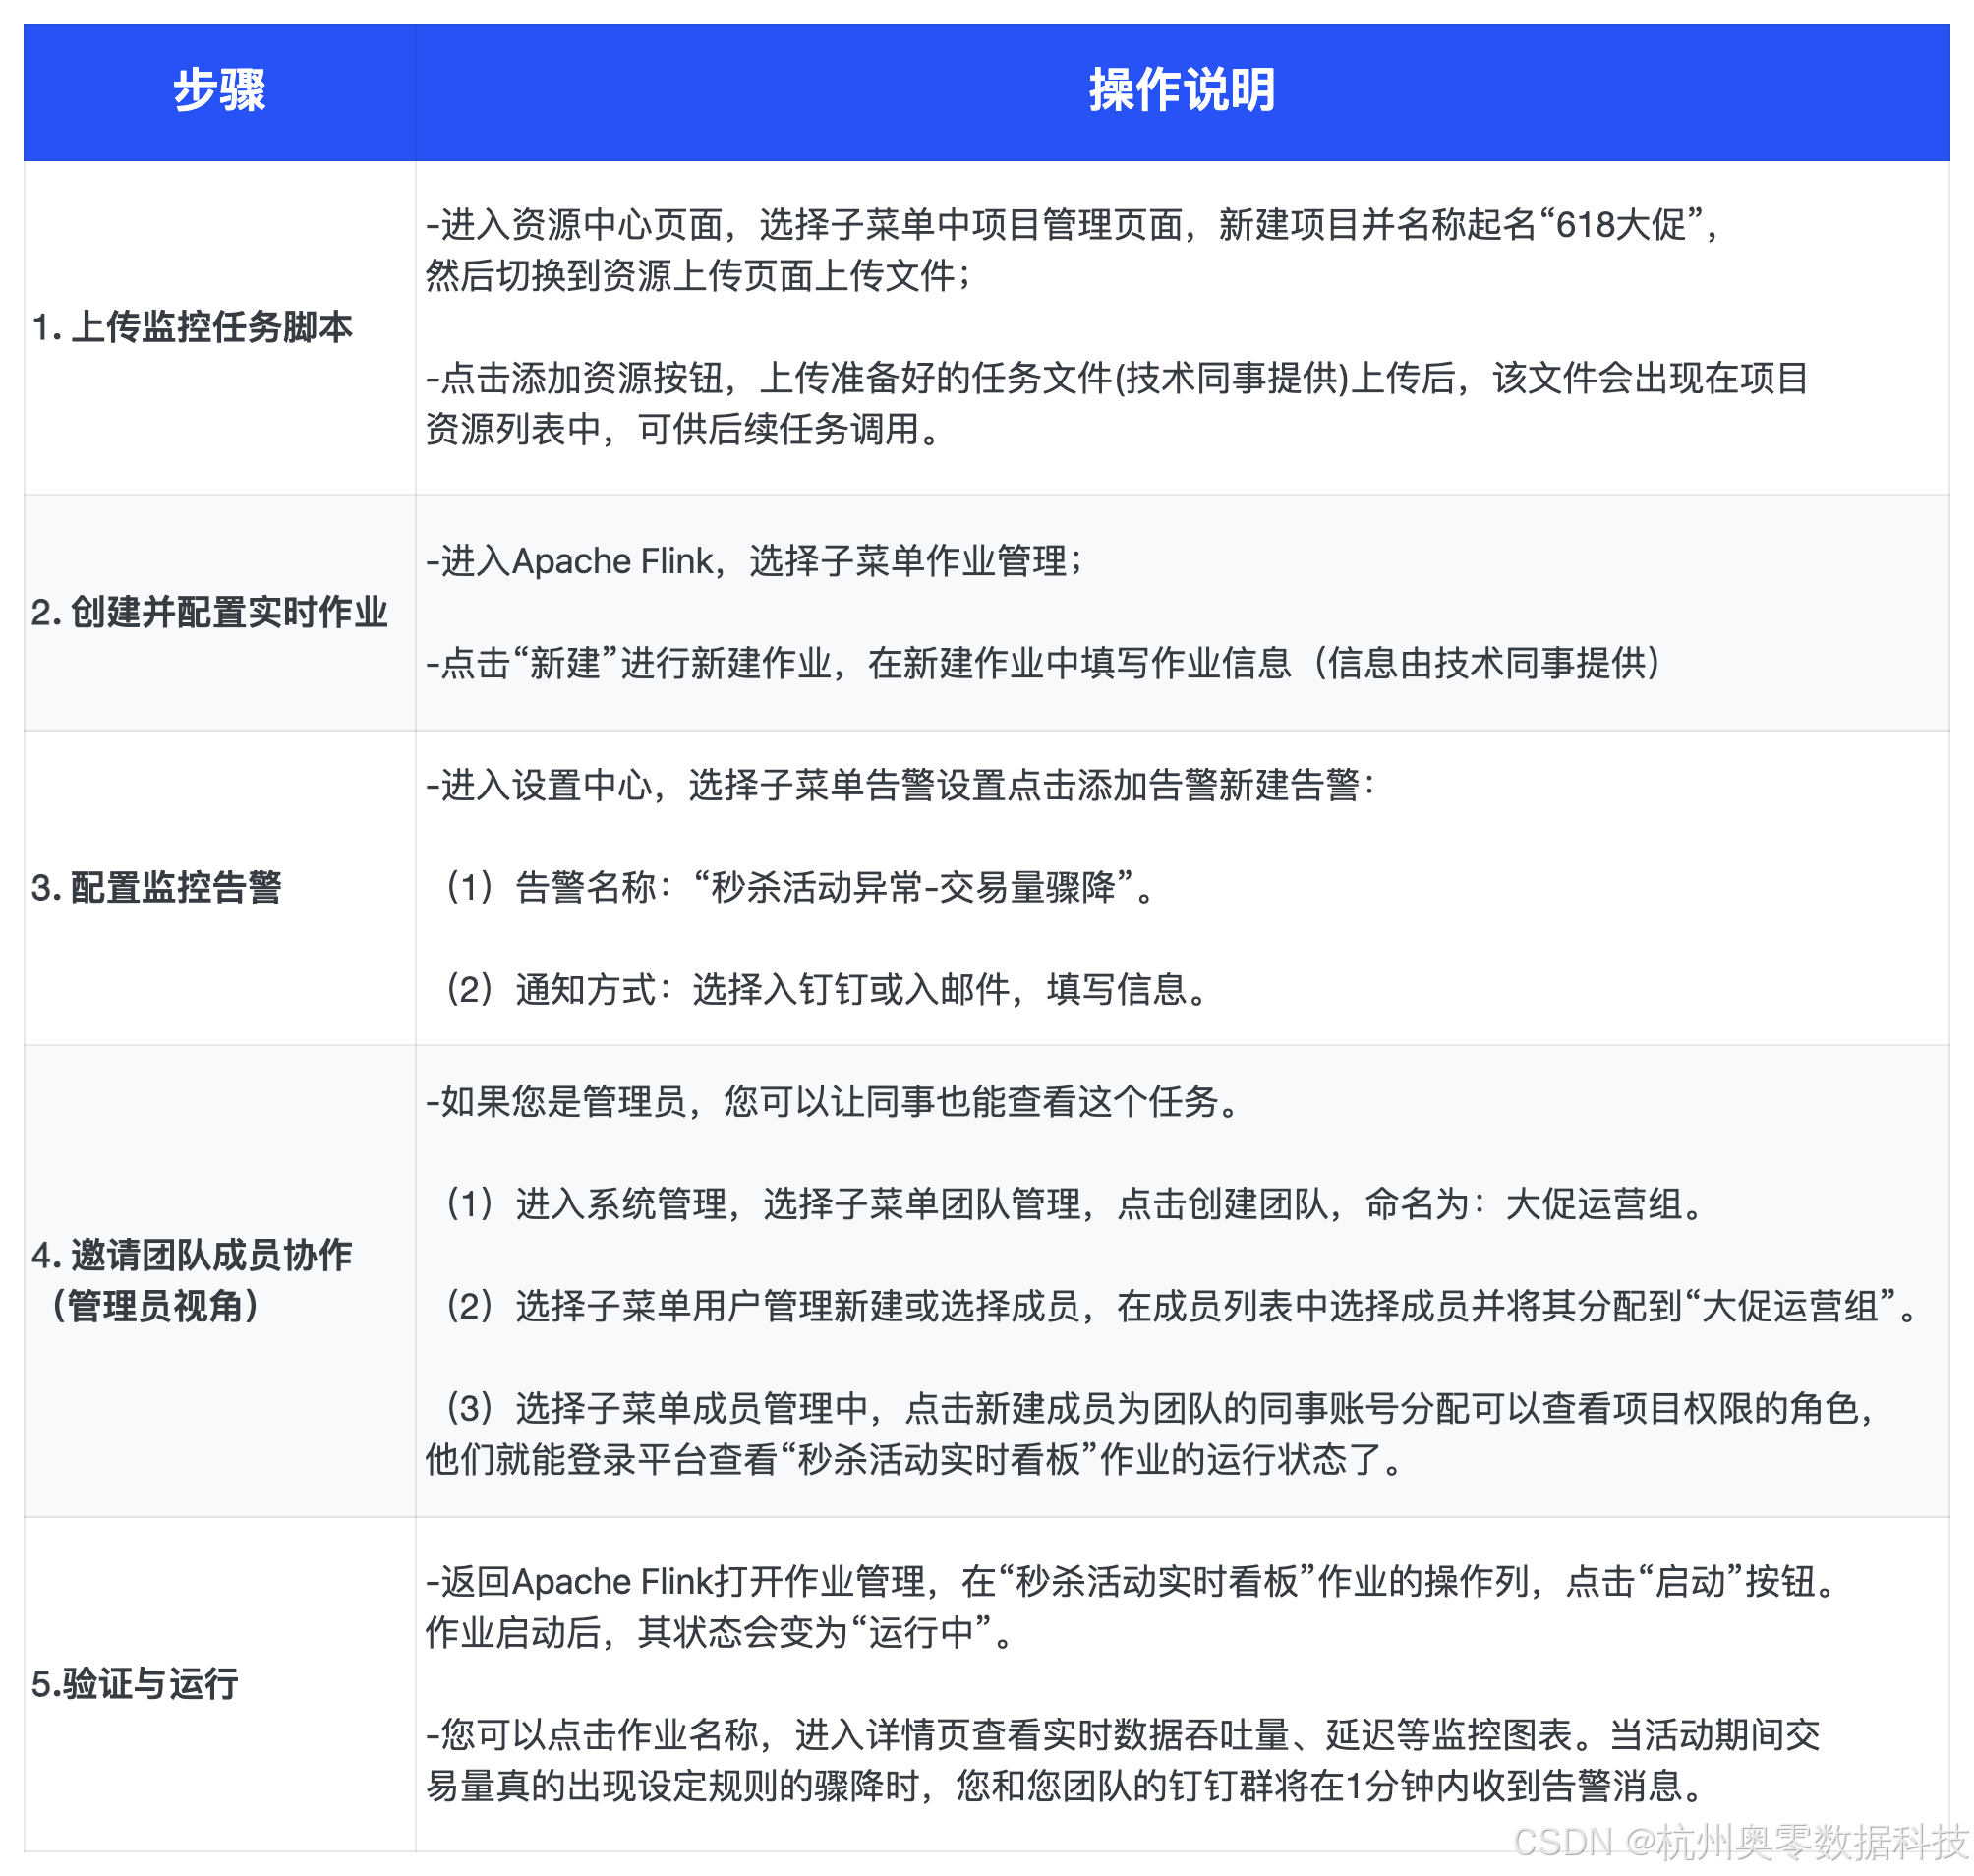
Task: Click the line about 成员管理中点击新建成员
Action: coord(1158,1408)
